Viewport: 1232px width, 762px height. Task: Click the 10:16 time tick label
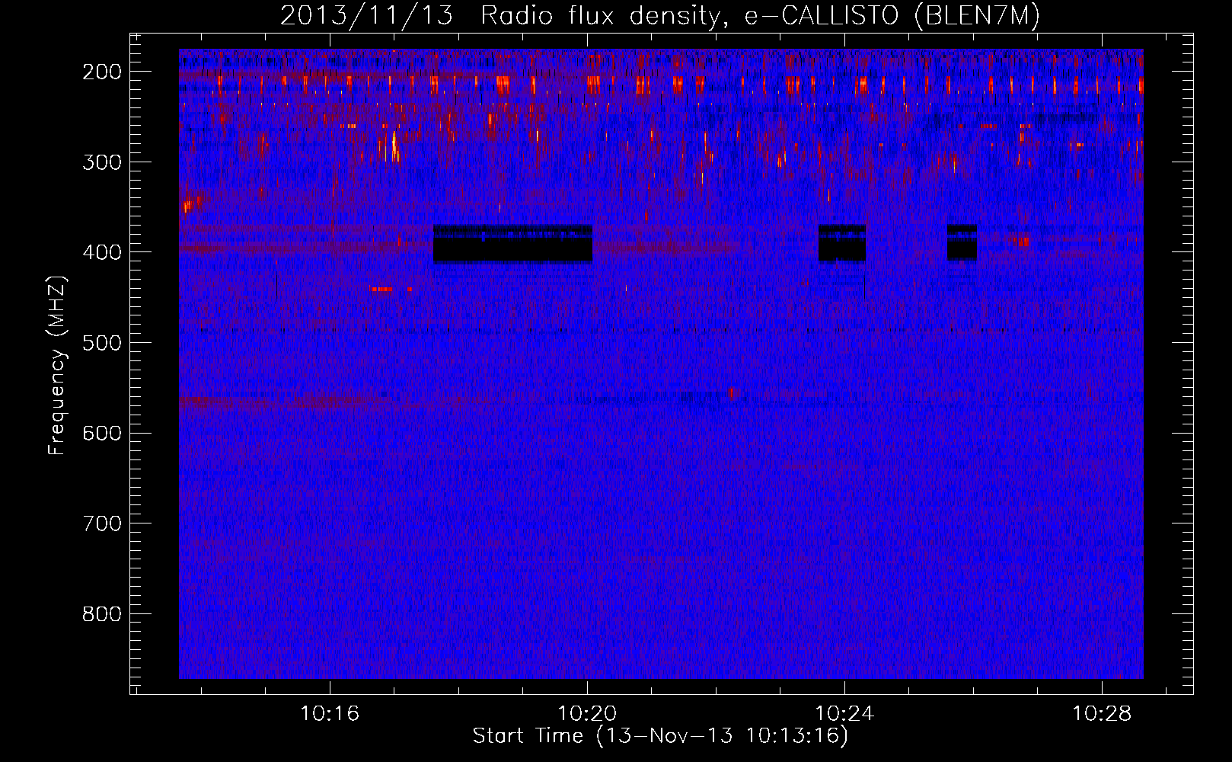330,714
